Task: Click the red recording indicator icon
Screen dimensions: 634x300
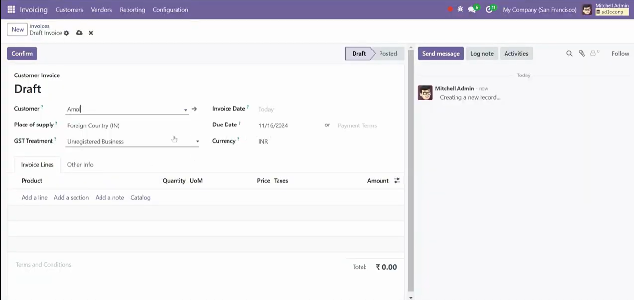Action: coord(450,9)
